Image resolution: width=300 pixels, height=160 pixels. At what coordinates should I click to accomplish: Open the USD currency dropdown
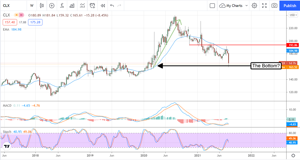tap(292, 15)
